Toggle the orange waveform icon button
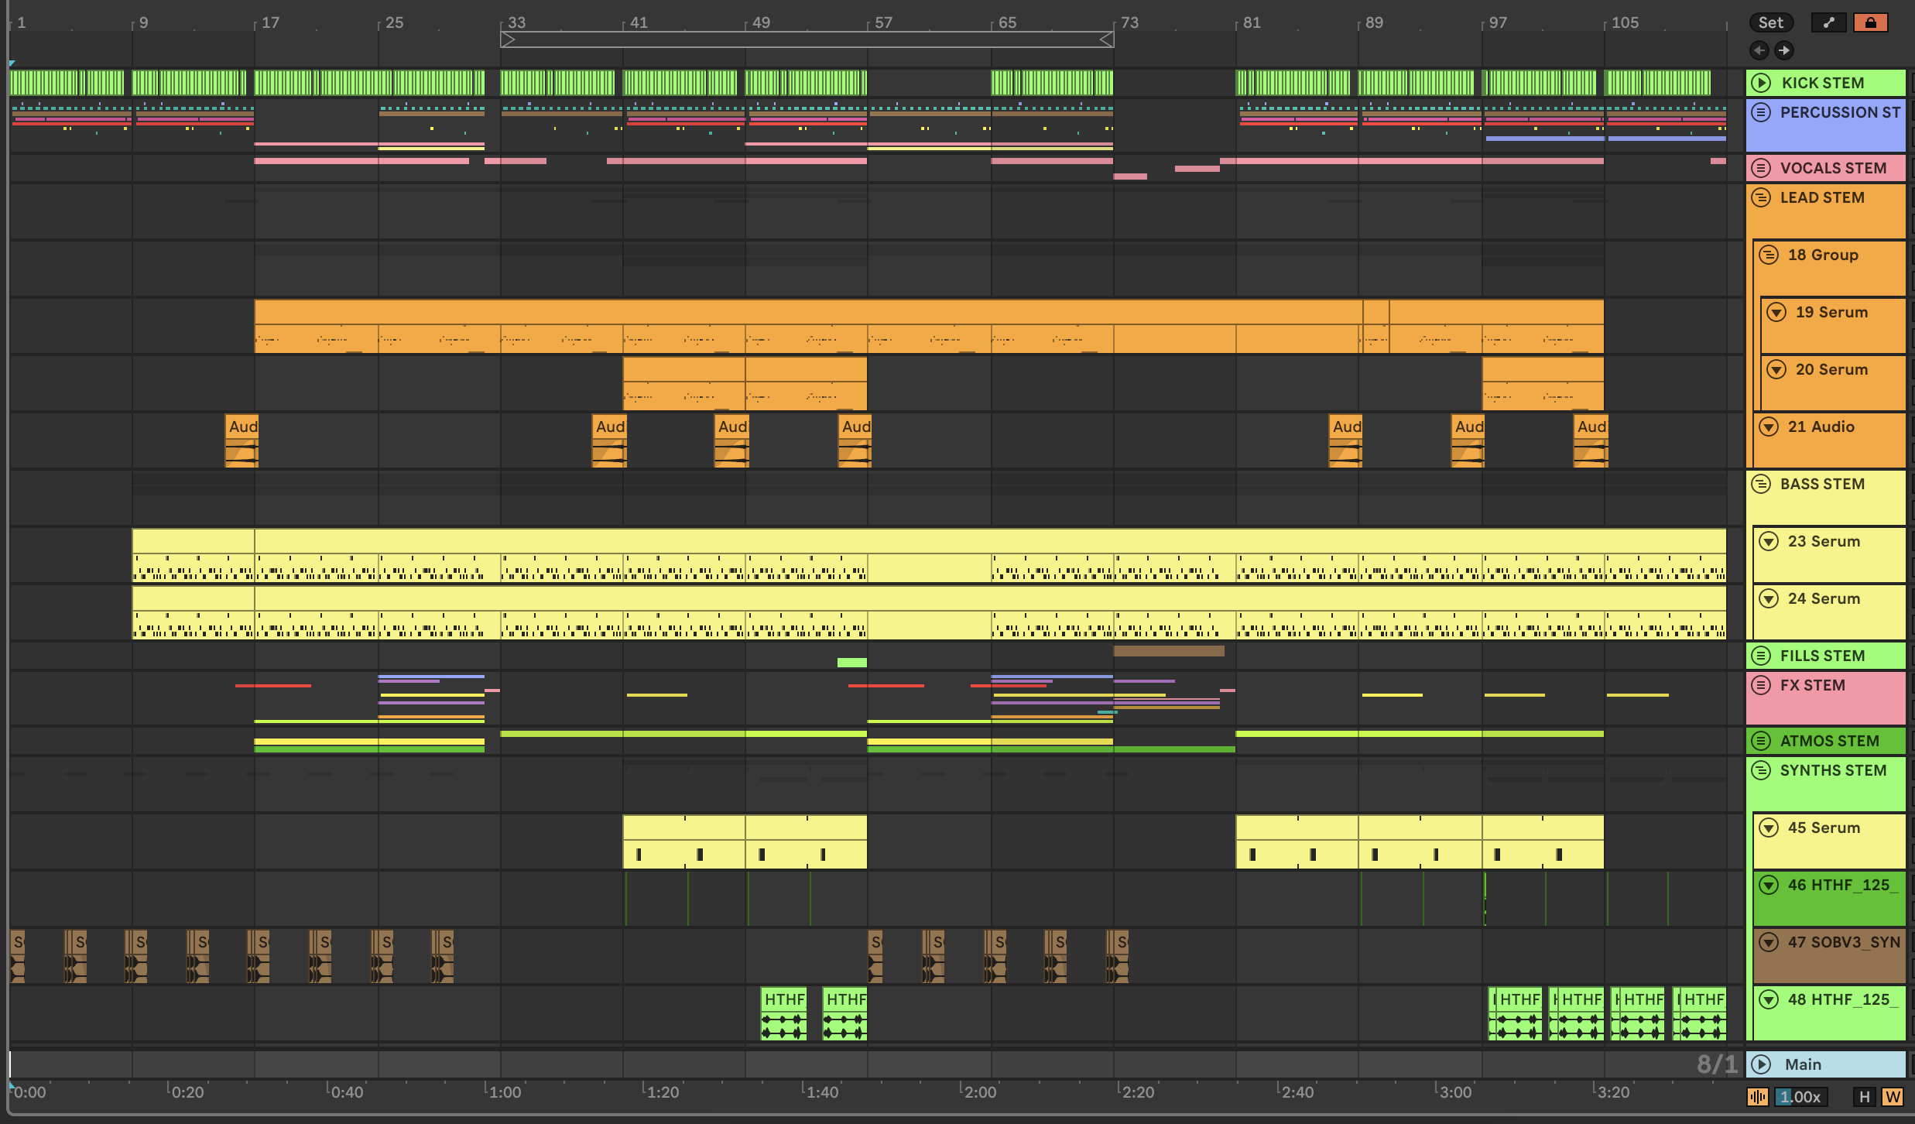Screen dimensions: 1915x1124 (x=1758, y=1097)
